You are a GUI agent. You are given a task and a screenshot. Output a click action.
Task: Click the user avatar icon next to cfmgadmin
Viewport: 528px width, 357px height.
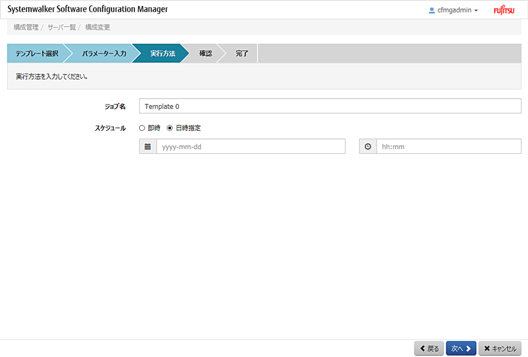coord(432,10)
